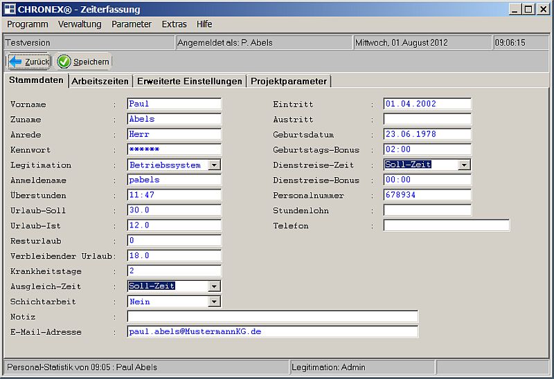Switch to Erweiterte Einstellungen tab

click(190, 81)
